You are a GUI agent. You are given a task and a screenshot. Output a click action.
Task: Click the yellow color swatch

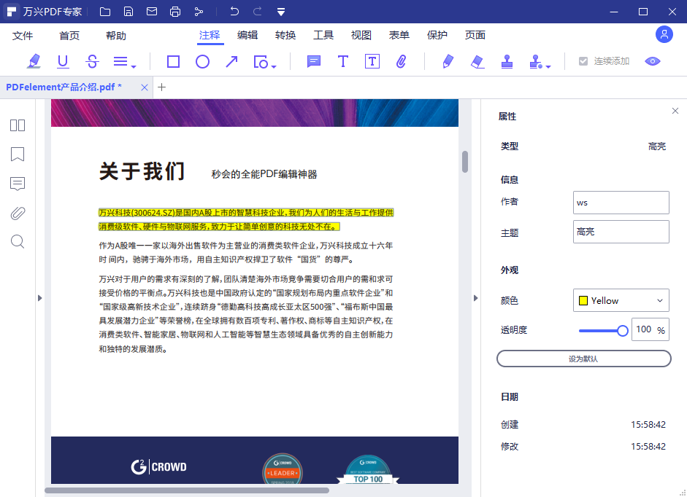tap(583, 300)
